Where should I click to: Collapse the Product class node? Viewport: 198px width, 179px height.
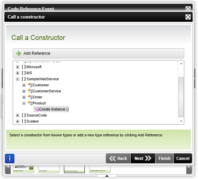pos(24,103)
